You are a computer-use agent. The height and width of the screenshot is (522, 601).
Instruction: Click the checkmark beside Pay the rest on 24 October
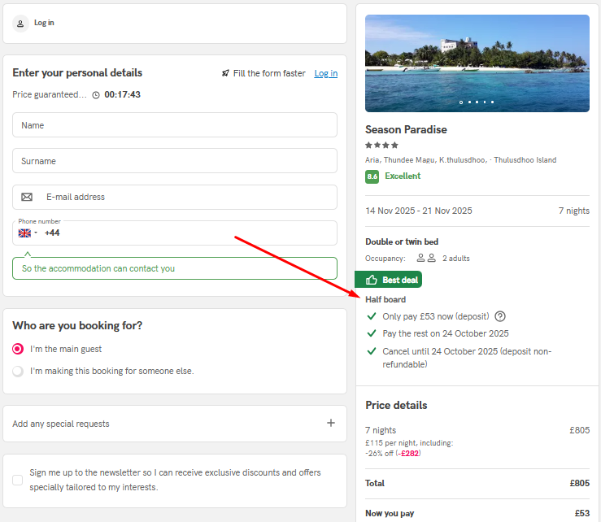(x=372, y=333)
